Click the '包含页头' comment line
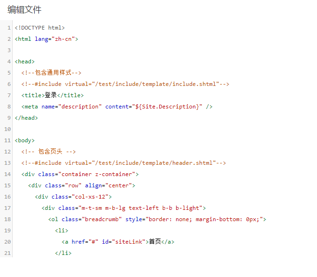 click(49, 152)
